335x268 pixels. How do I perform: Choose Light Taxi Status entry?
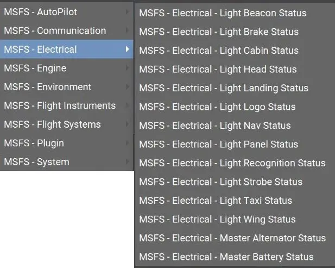click(x=235, y=201)
